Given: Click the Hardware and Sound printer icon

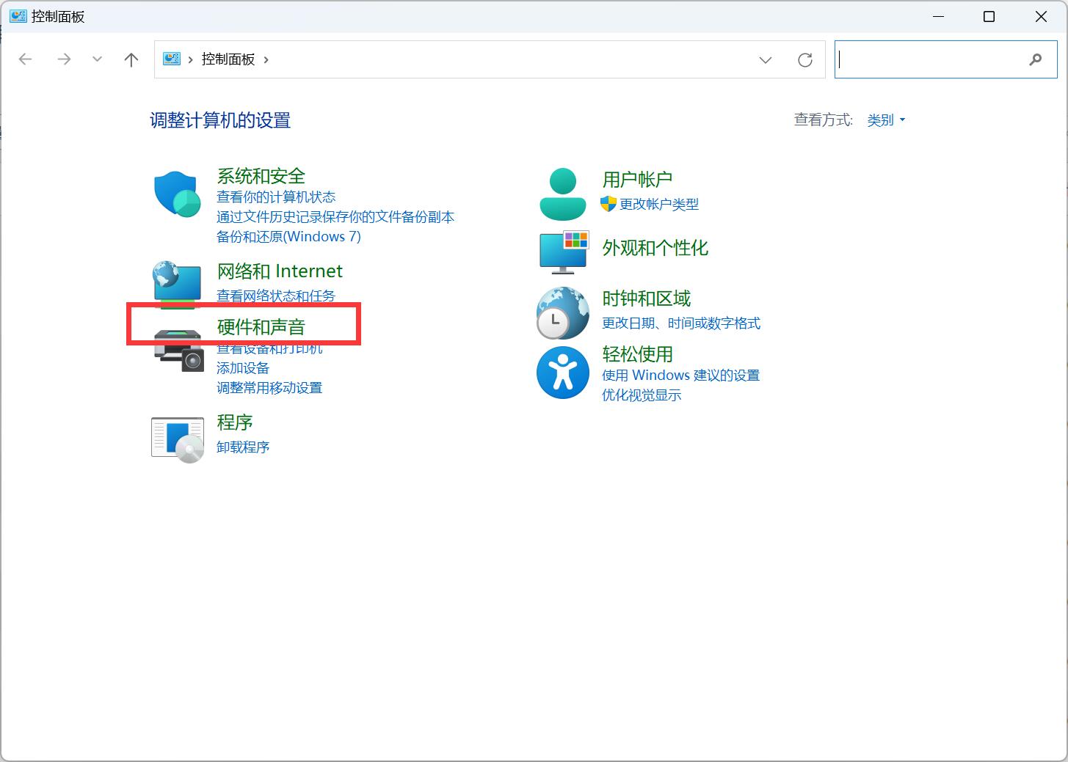Looking at the screenshot, I should coord(178,352).
